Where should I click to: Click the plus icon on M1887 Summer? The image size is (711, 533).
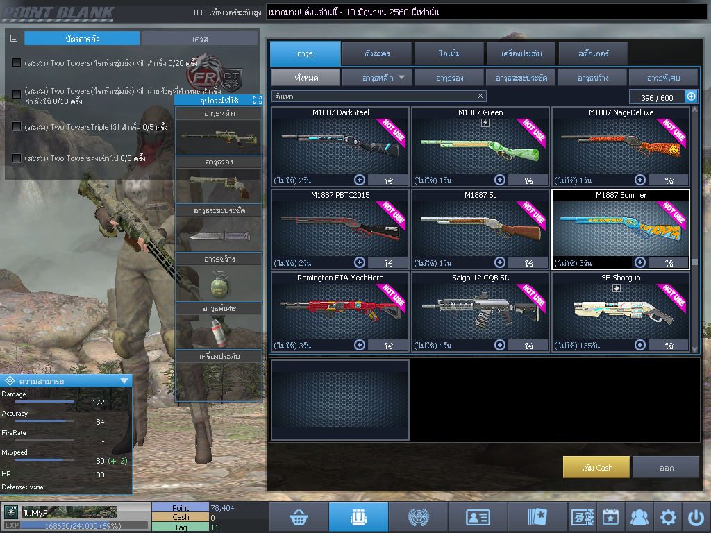click(x=639, y=262)
